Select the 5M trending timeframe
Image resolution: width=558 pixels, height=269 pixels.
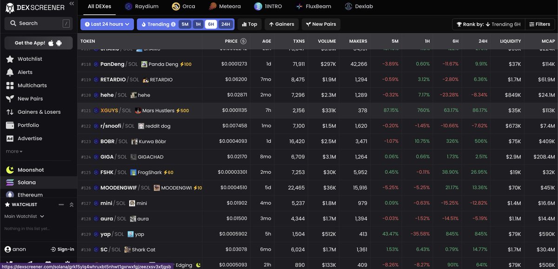[185, 24]
